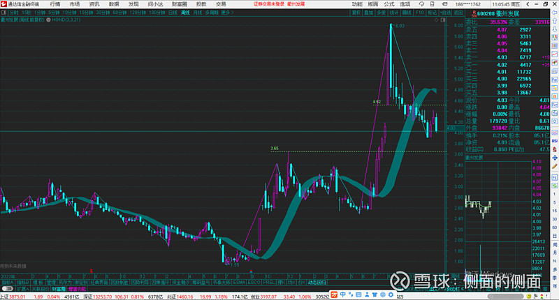This screenshot has height=300, width=559.
Task: Expand the 更多 periods dropdown
Action: coord(227,13)
